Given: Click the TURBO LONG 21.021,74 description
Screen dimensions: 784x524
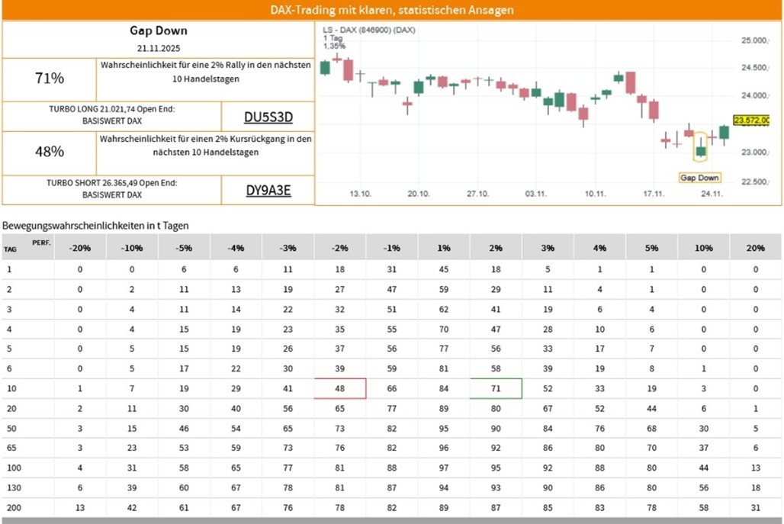Looking at the screenshot, I should [111, 114].
